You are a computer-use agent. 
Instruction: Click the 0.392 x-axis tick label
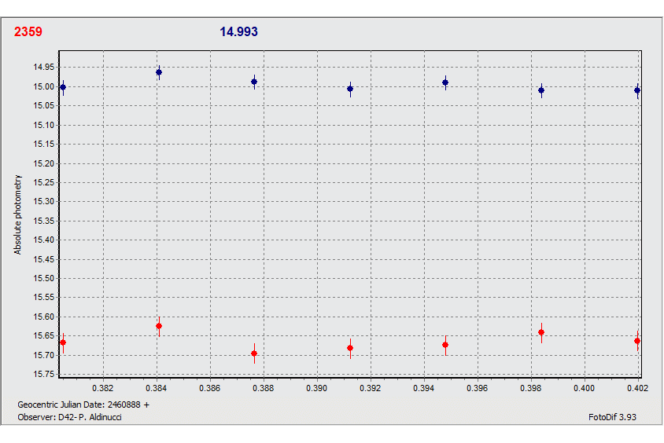(x=371, y=388)
